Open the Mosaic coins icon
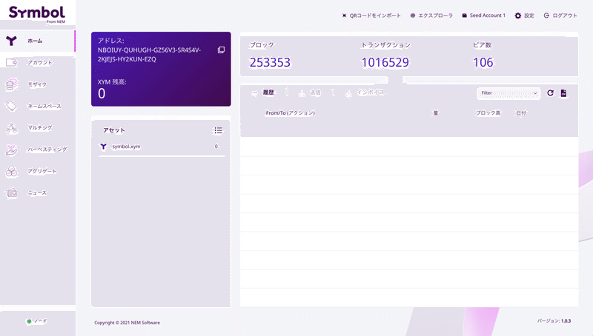Viewport: 593px width, 336px height. point(11,84)
